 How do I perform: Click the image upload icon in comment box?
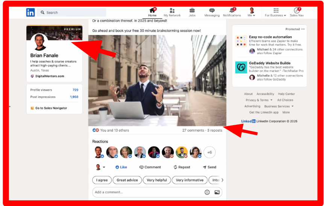coord(217,192)
